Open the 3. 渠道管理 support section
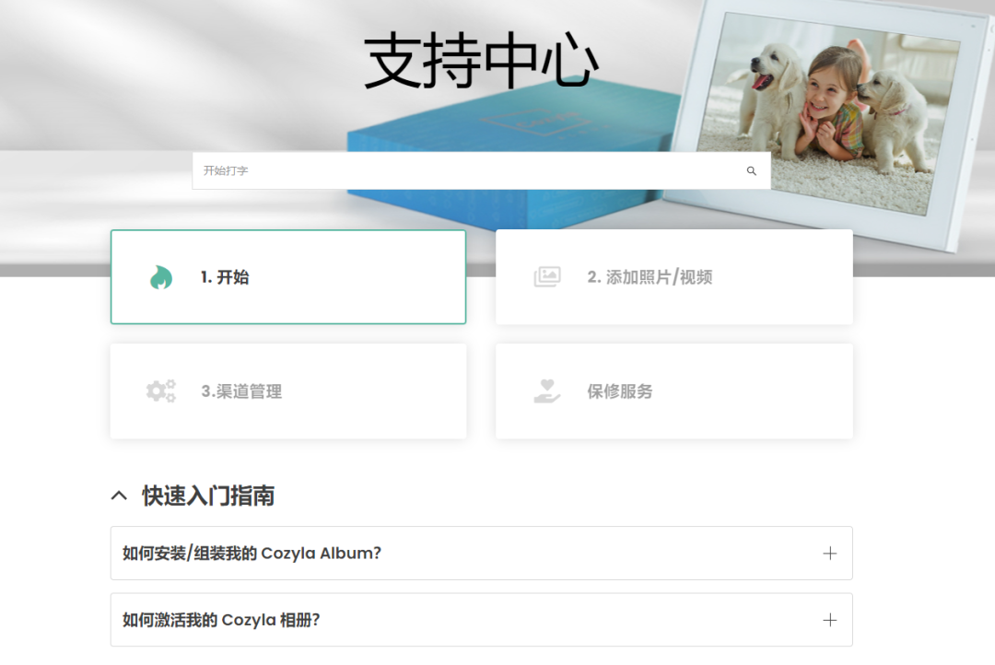 click(288, 390)
